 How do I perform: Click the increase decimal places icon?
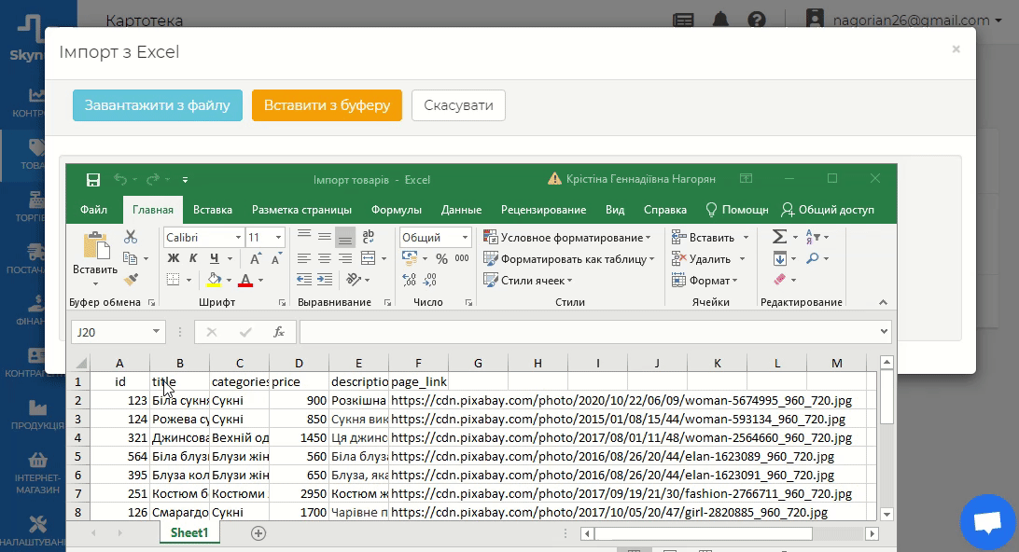click(410, 280)
